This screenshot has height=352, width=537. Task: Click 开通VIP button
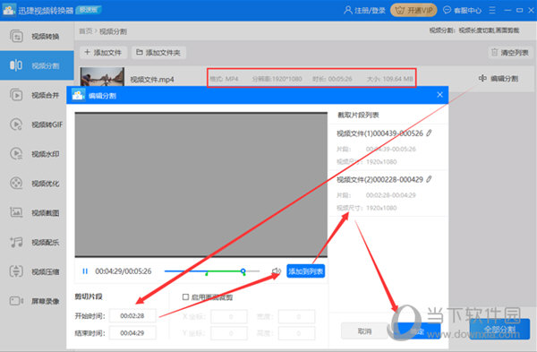pos(413,10)
